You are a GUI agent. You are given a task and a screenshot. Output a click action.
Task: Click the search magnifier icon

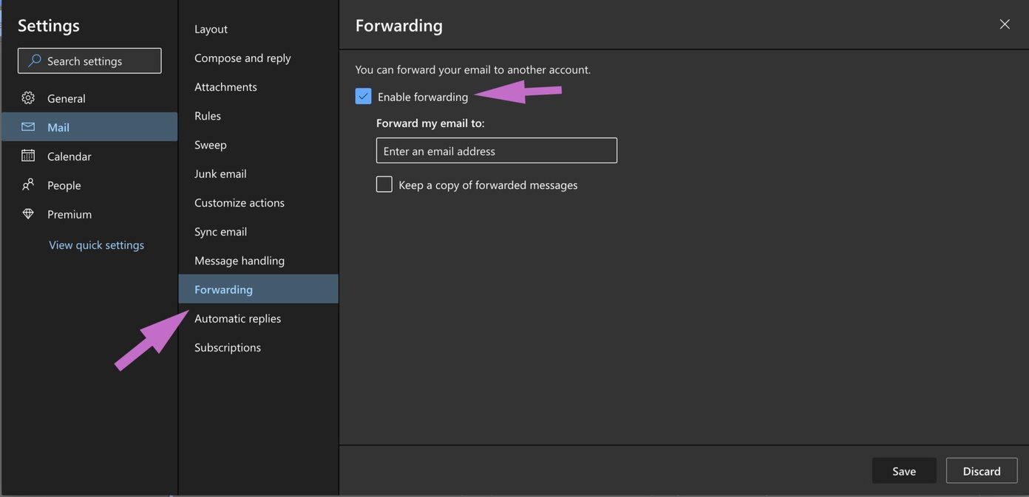pos(35,61)
